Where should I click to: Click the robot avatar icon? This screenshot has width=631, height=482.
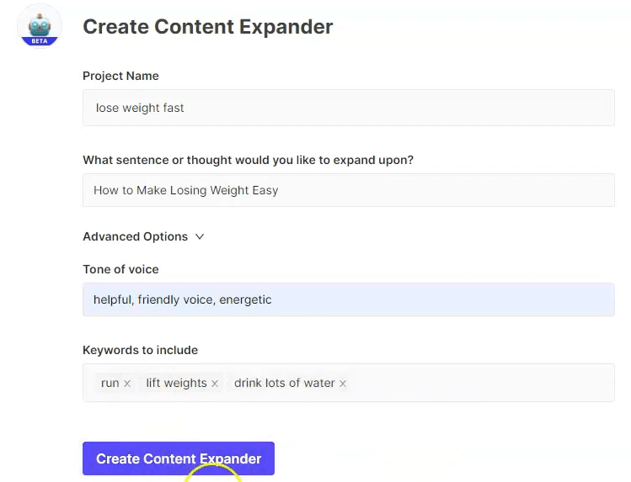[40, 26]
